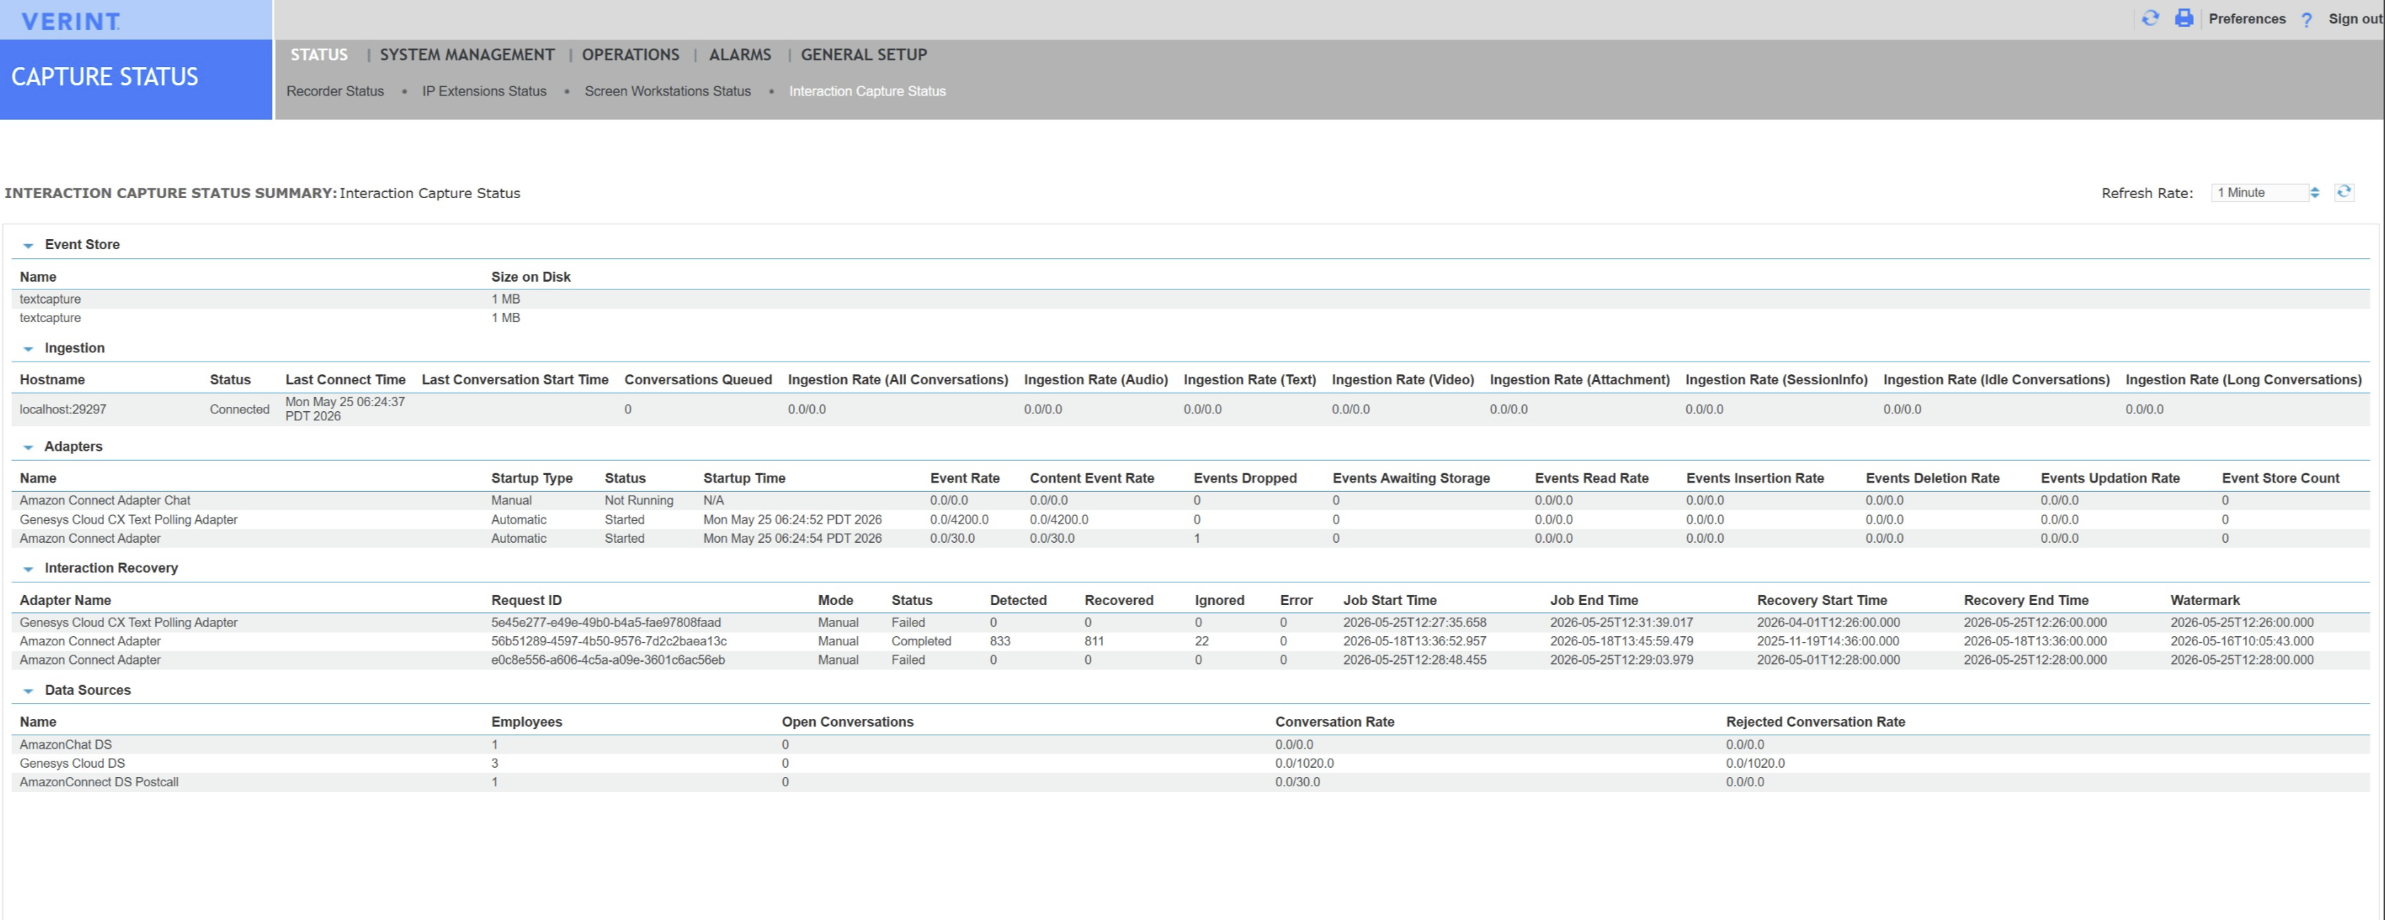Click the Watermark column header
2385x920 pixels.
pyautogui.click(x=2205, y=599)
